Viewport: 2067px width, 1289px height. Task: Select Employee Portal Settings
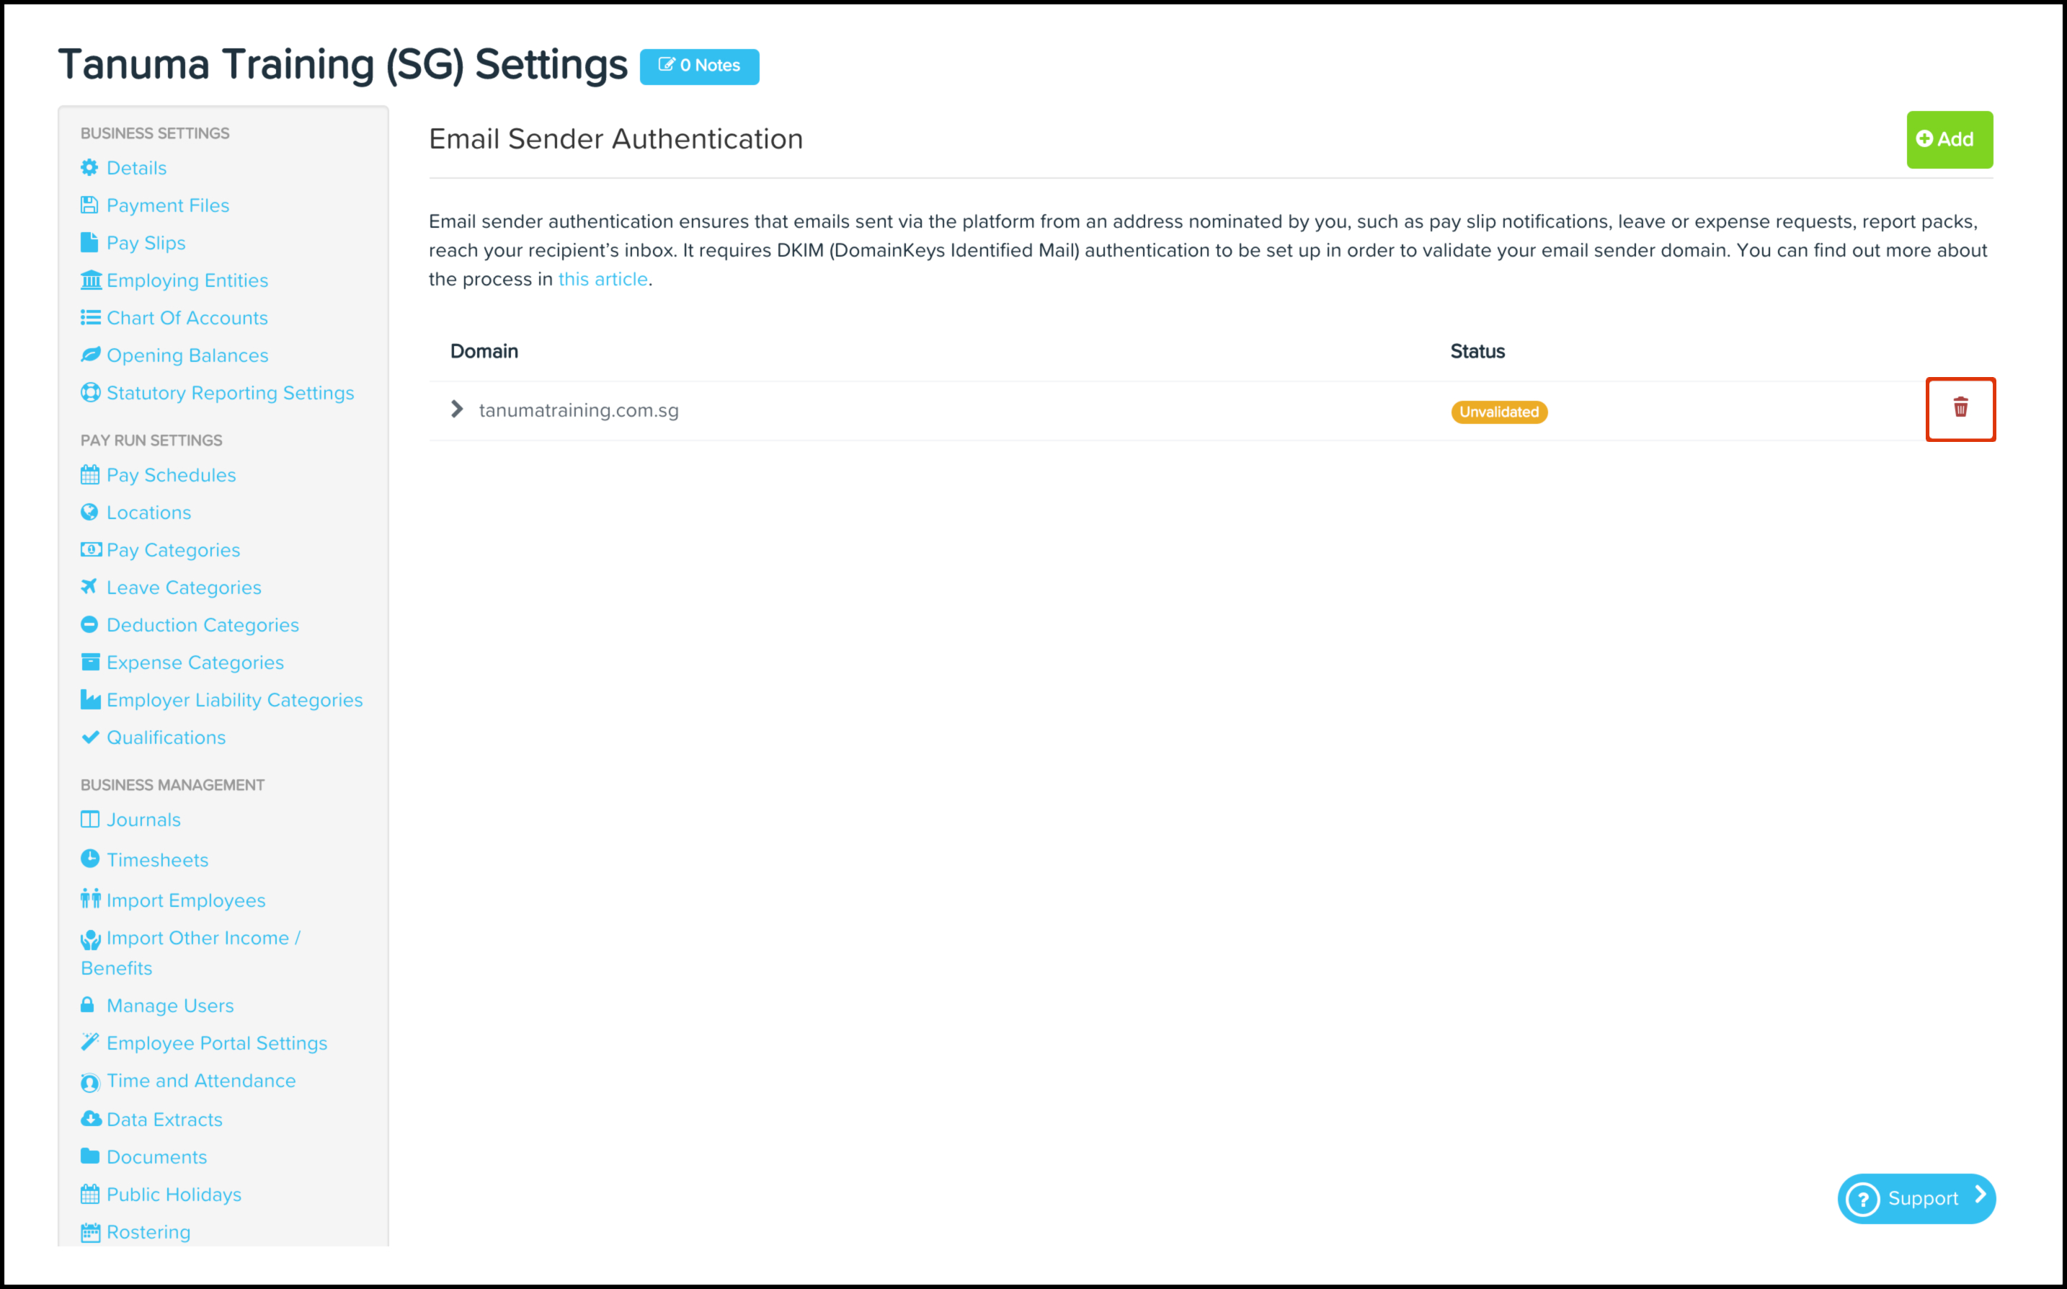coord(216,1042)
